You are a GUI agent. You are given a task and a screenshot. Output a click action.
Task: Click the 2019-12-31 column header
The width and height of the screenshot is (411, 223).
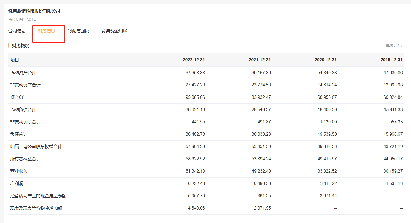[391, 60]
